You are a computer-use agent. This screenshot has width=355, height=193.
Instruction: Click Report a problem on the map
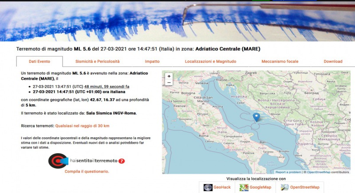tap(288, 172)
